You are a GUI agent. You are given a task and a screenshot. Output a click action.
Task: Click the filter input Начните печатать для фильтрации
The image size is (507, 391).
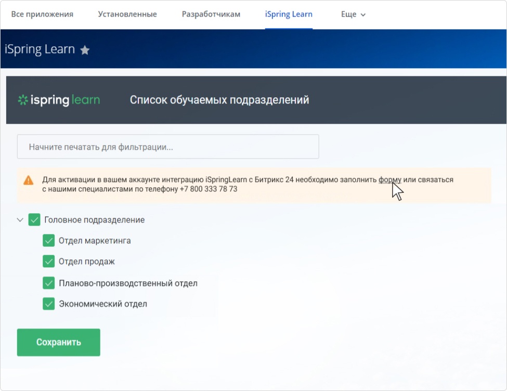(x=168, y=147)
